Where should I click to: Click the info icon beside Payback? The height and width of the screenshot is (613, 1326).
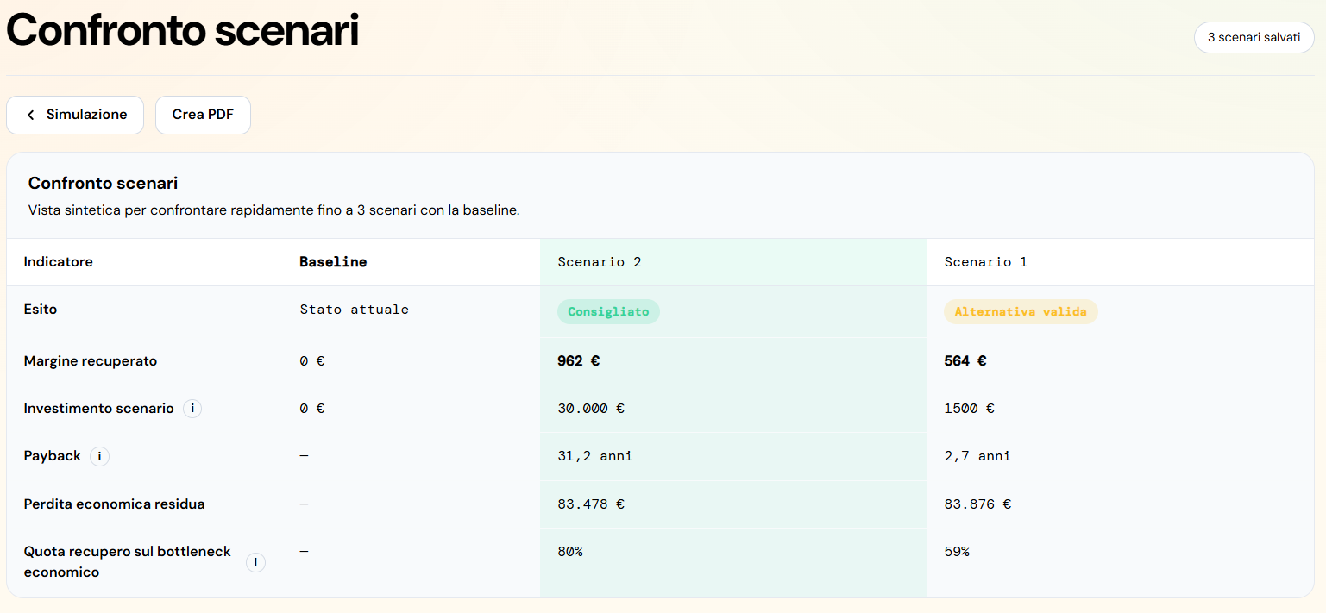[99, 456]
